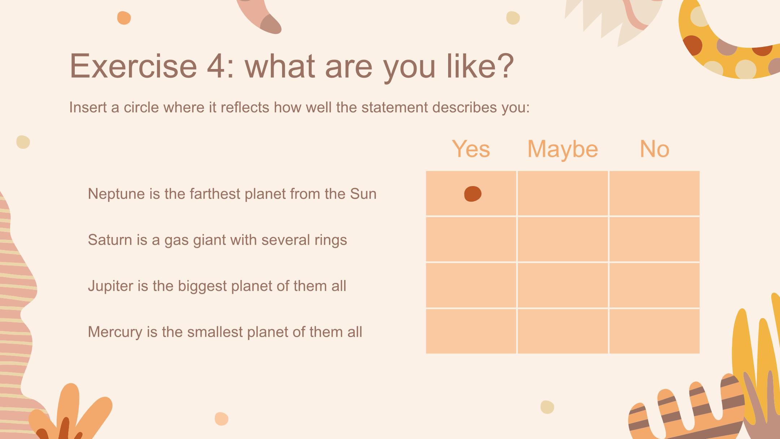Screen dimensions: 780x439
Task: Select the Maybe cell for Neptune row
Action: click(x=563, y=193)
